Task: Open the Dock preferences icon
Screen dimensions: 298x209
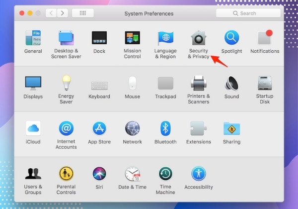Action: click(x=99, y=38)
